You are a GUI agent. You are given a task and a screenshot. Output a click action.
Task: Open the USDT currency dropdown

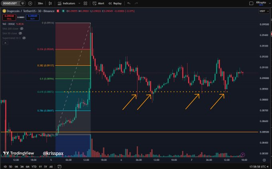(x=264, y=11)
